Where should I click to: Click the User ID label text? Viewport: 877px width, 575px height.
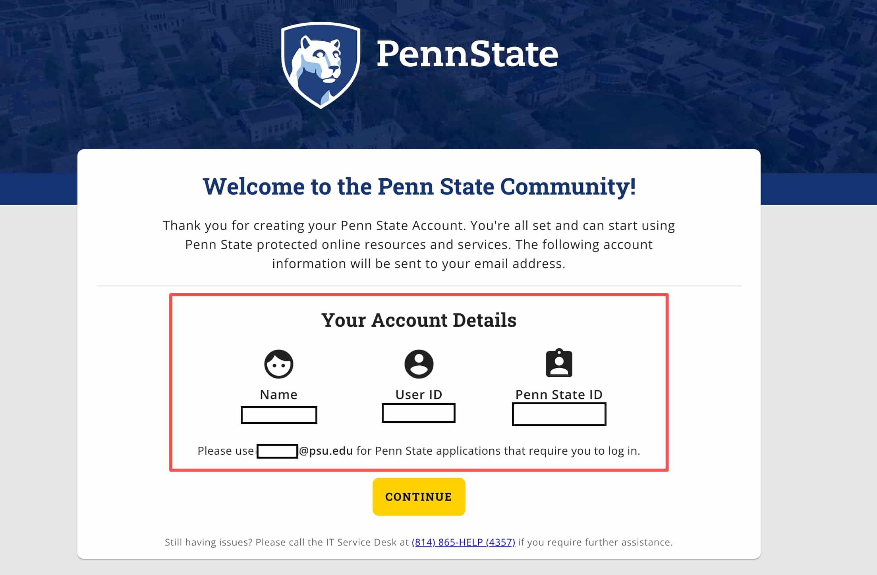pos(419,394)
